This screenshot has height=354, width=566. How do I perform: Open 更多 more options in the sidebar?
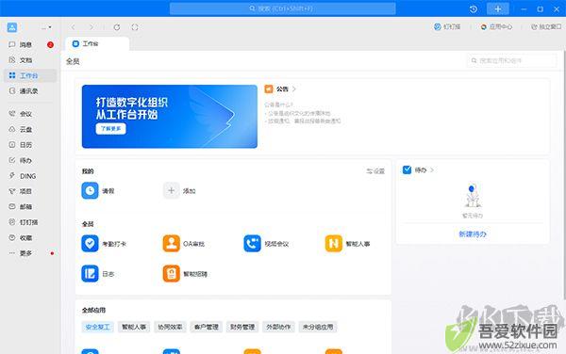tap(25, 253)
